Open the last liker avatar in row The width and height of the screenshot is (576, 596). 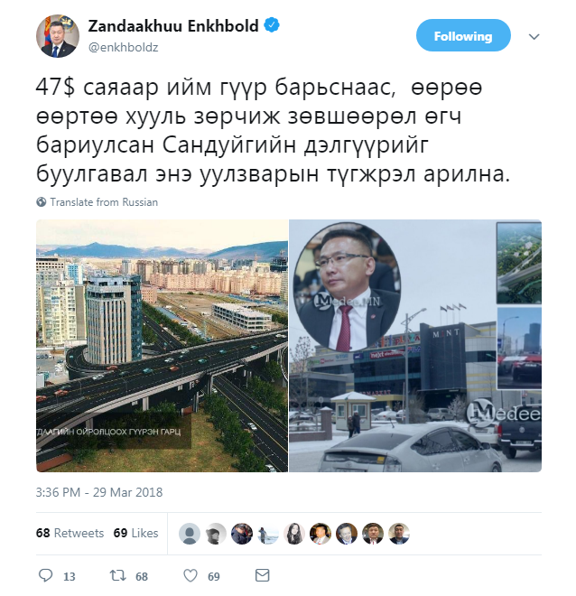pos(399,534)
